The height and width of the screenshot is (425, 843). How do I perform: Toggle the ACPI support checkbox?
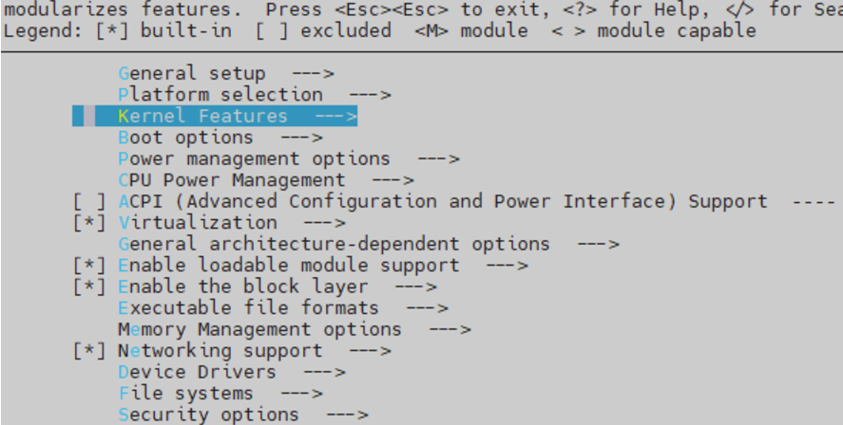[89, 201]
